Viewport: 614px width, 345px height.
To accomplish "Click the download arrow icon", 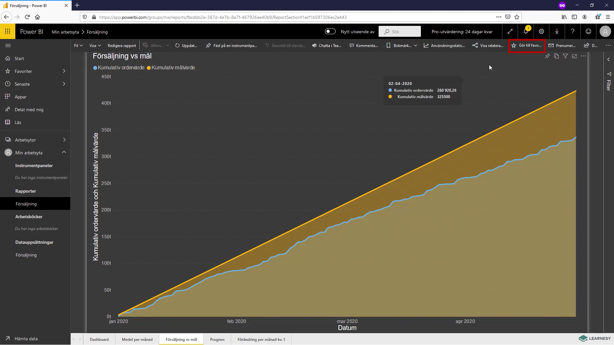I will coord(557,31).
